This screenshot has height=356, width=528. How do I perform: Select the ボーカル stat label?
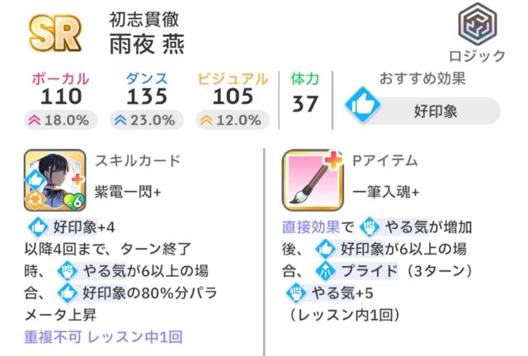(x=59, y=79)
